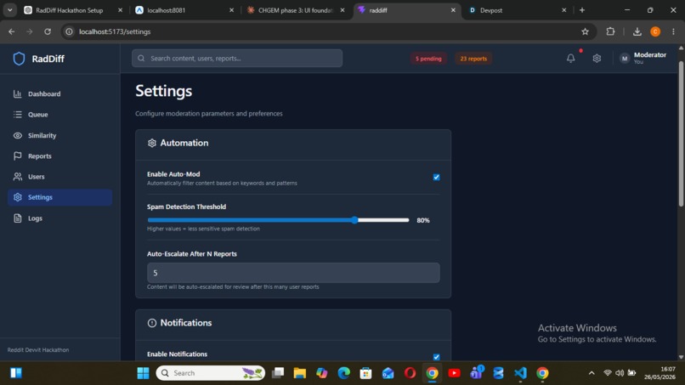685x385 pixels.
Task: Click the Auto-Escalate After N Reports field
Action: coord(293,273)
